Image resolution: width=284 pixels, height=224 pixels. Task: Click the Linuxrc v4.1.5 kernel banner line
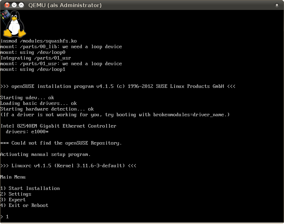pyautogui.click(x=68, y=166)
